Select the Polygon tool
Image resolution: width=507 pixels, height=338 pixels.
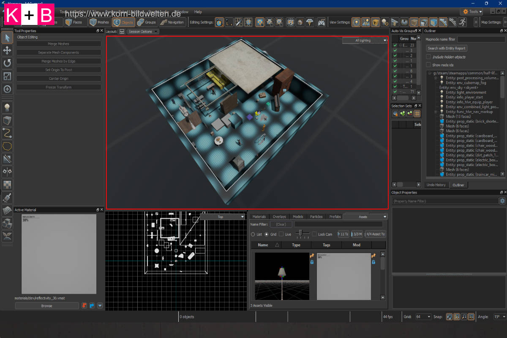pyautogui.click(x=7, y=146)
